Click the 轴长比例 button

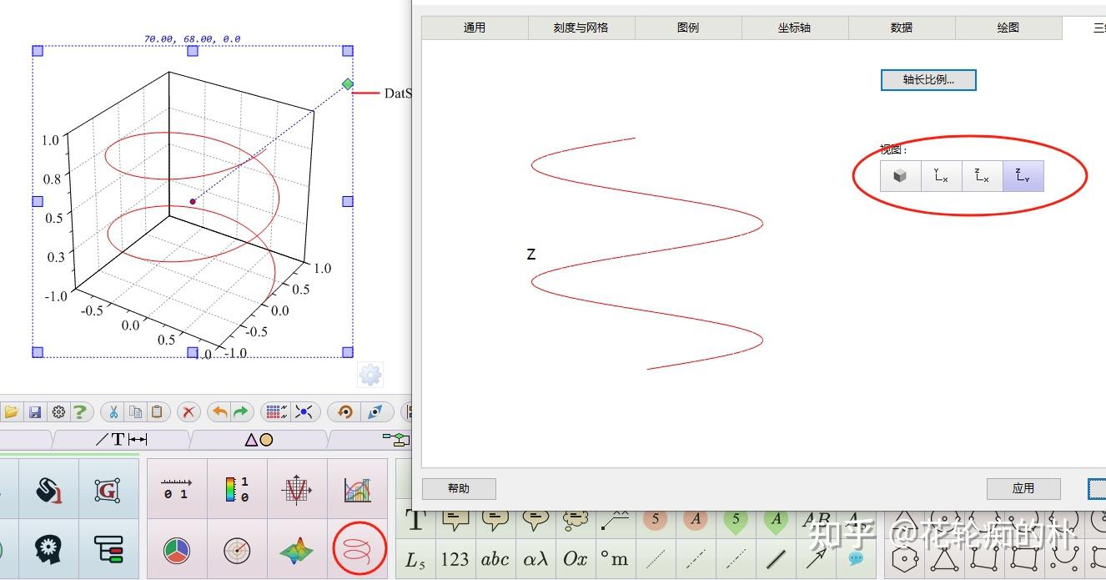coord(928,79)
